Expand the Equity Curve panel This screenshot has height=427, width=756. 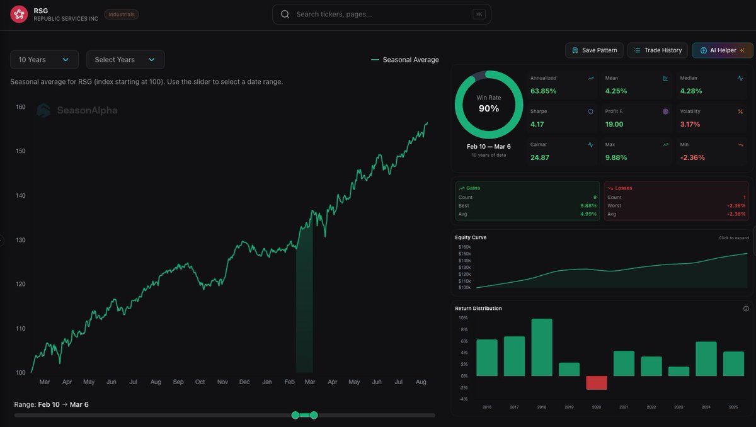pos(733,237)
